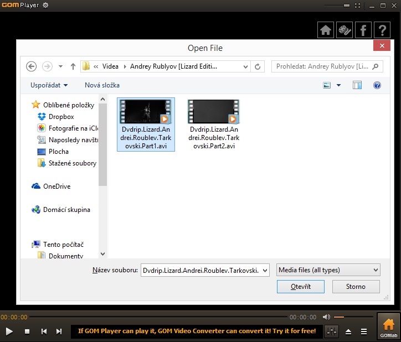Screen dimensions: 401x342
Task: Open the question mark help button
Action: click(x=382, y=30)
